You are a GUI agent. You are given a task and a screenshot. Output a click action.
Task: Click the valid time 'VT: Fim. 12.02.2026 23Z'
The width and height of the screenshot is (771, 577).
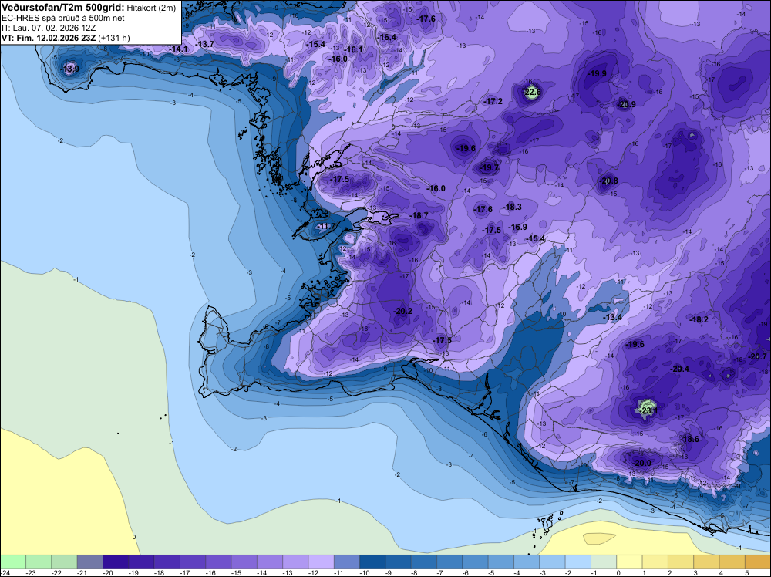(49, 38)
